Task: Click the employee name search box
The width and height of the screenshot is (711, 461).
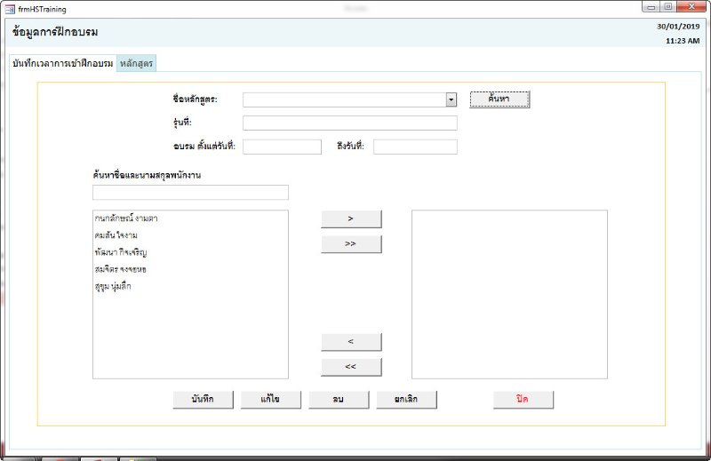Action: pos(190,193)
